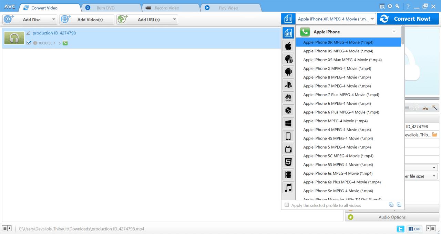Select Apple iPhone X MPEG-4 Movie profile
Image resolution: width=441 pixels, height=234 pixels.
pyautogui.click(x=348, y=68)
